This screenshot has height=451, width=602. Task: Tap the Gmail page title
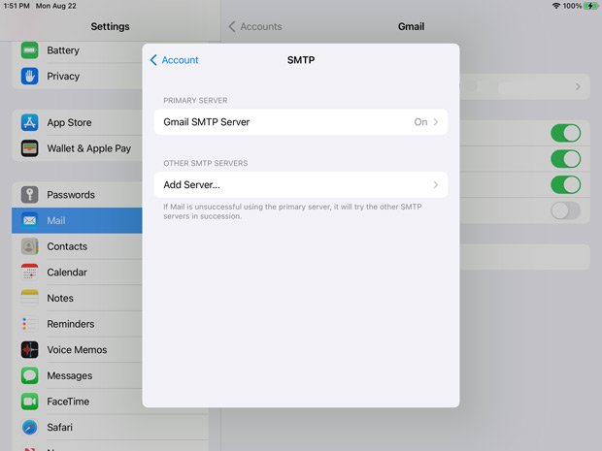pos(411,26)
